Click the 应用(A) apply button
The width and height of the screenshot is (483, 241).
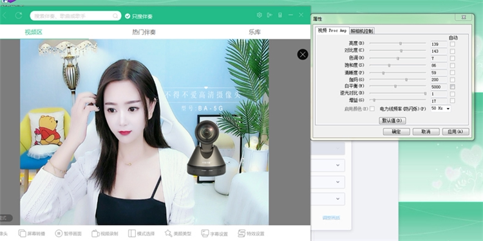pos(455,132)
